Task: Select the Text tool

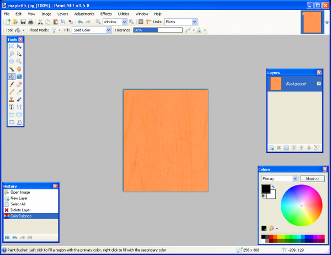Action: pos(12,107)
